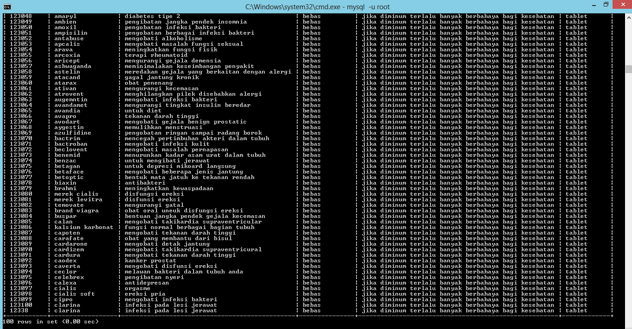
Task: Click 'obat yang membantu dari bisul'
Action: coord(178,238)
